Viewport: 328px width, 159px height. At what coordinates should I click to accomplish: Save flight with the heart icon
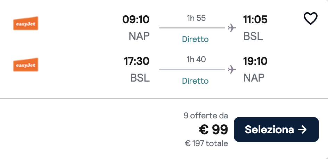pyautogui.click(x=311, y=19)
